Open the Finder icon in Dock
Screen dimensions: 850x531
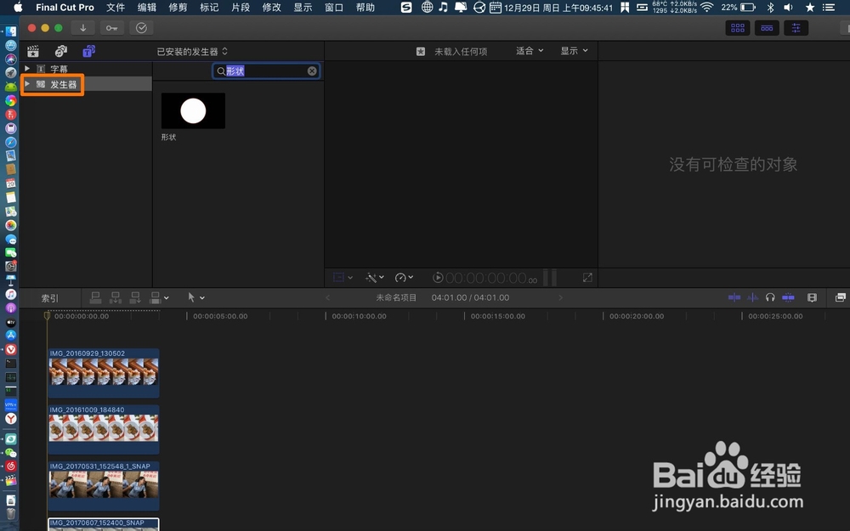(x=11, y=31)
